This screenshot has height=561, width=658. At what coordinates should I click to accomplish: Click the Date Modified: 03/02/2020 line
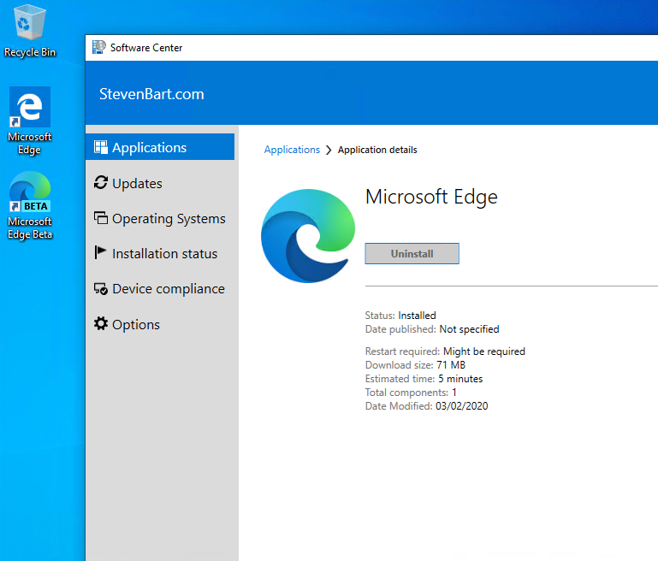click(426, 406)
